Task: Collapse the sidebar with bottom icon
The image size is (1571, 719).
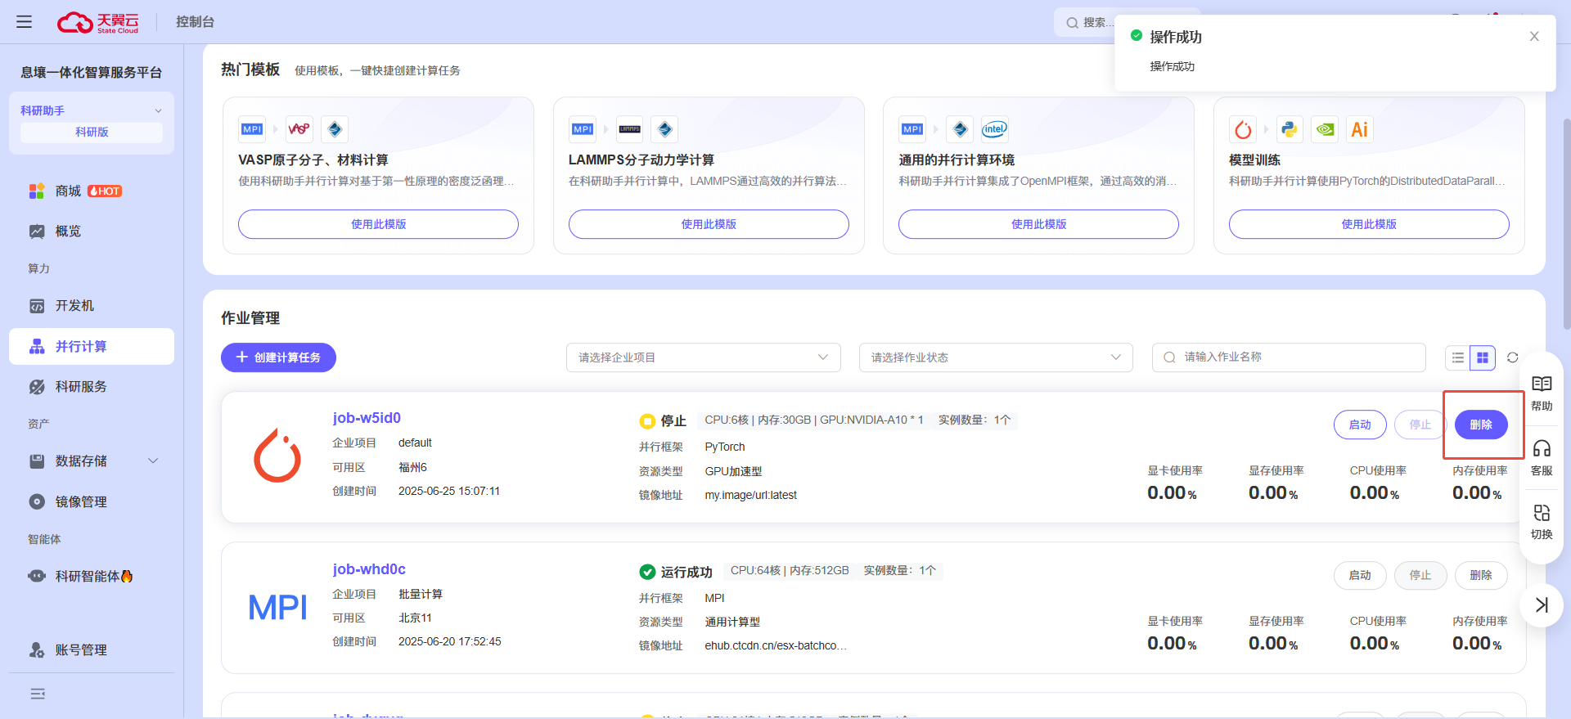Action: click(x=38, y=694)
